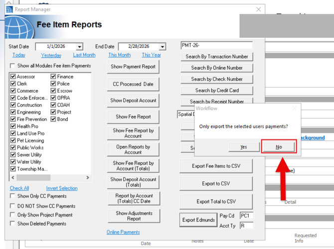Click the Show Adjustments Report button
The width and height of the screenshot is (334, 249).
click(x=134, y=216)
